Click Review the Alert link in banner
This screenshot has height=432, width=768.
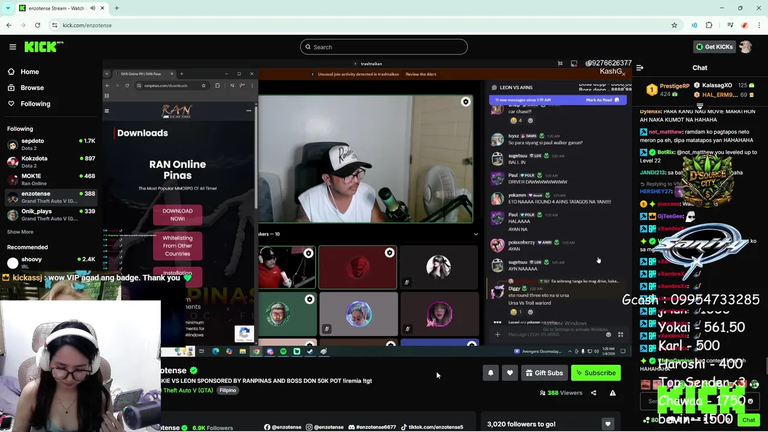421,74
